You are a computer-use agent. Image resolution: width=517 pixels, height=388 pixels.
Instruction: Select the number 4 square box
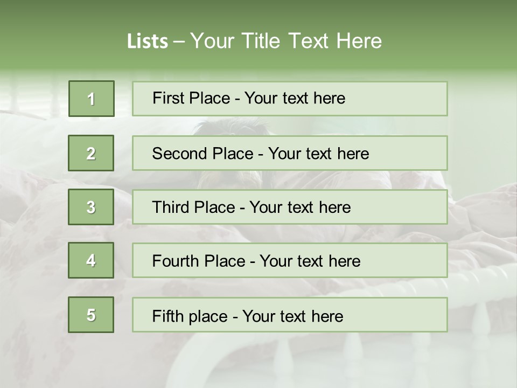(91, 260)
